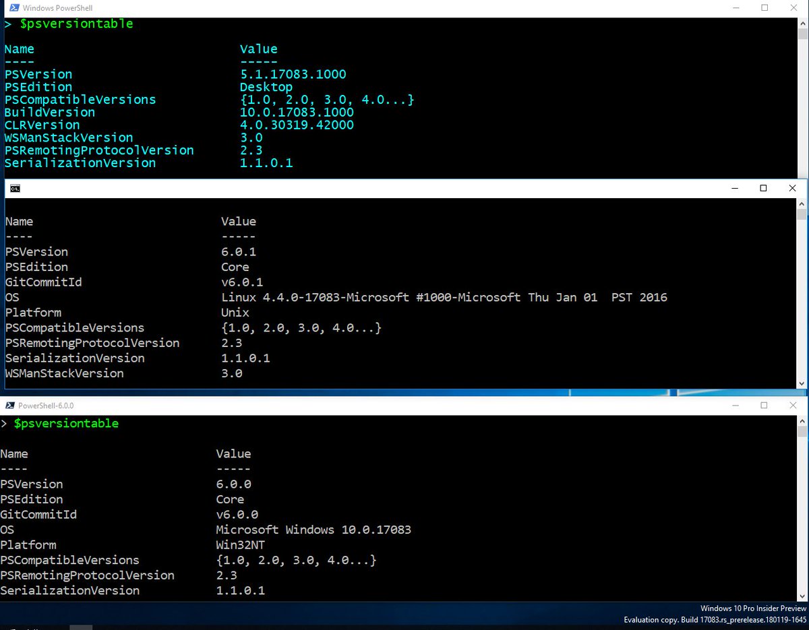Click the GitCommitId value v6.0.1
Image resolution: width=809 pixels, height=630 pixels.
(x=242, y=282)
